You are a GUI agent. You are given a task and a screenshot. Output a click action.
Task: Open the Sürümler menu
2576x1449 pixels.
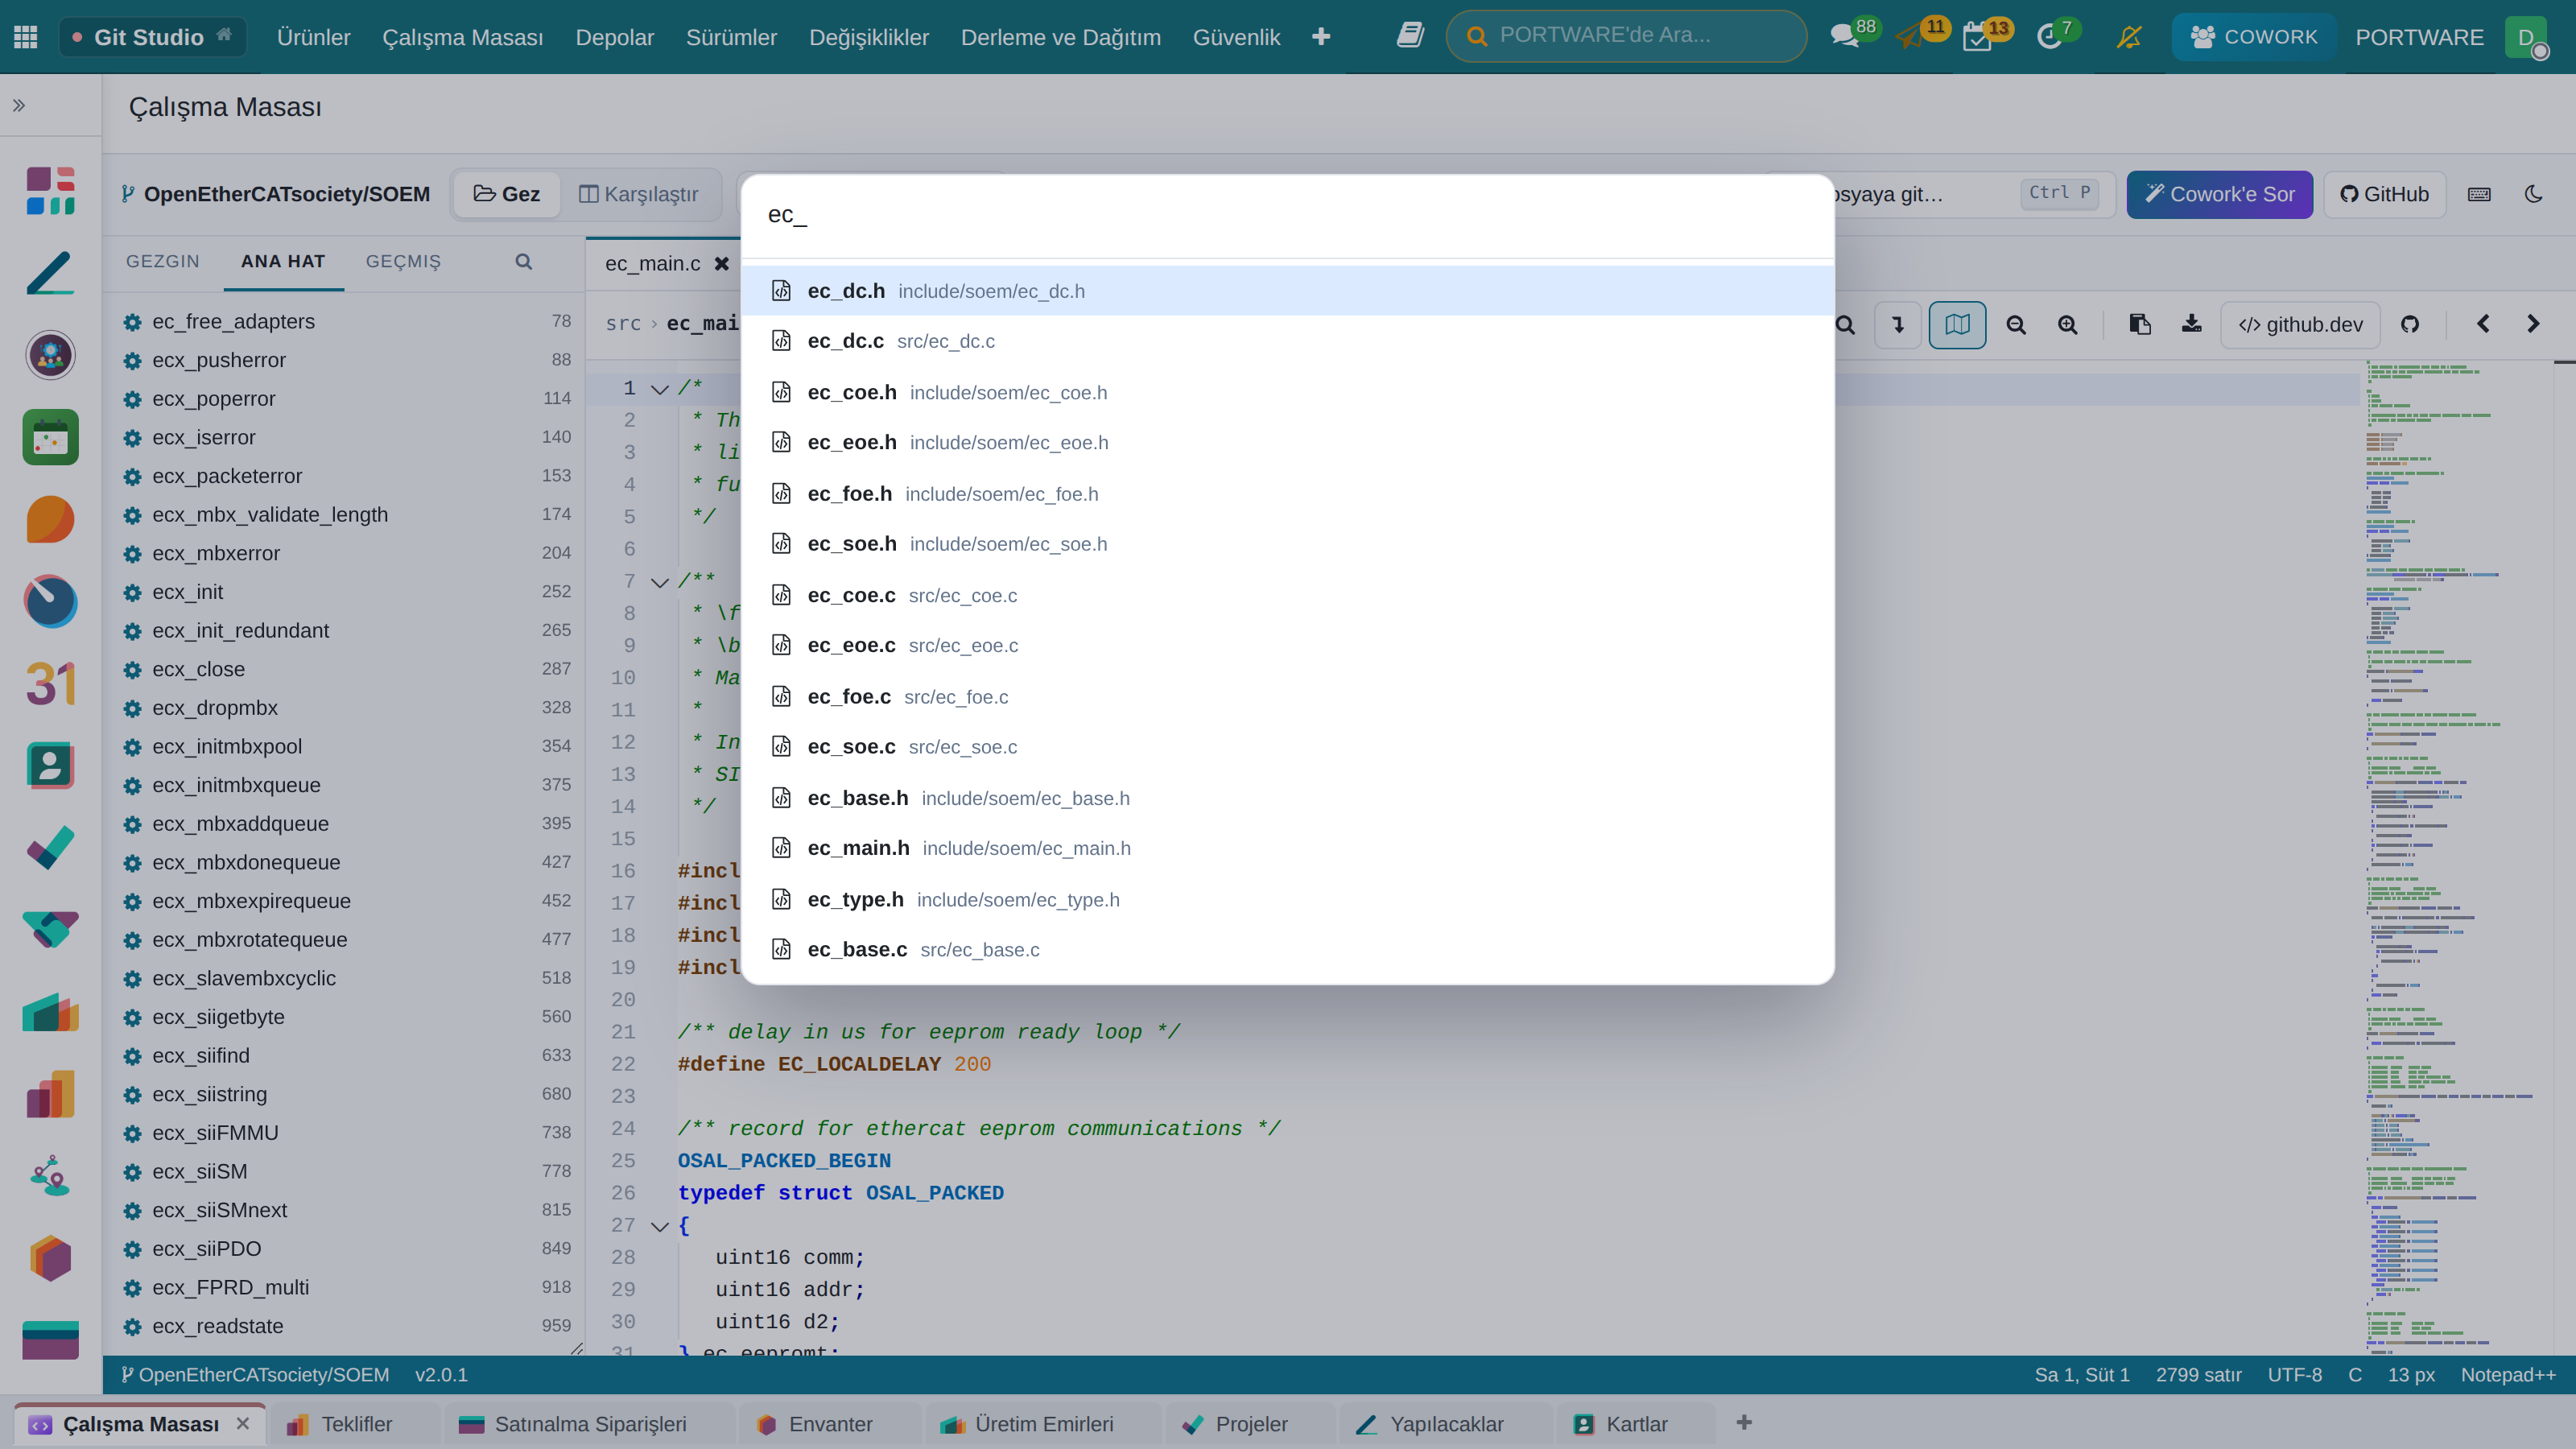click(x=731, y=37)
